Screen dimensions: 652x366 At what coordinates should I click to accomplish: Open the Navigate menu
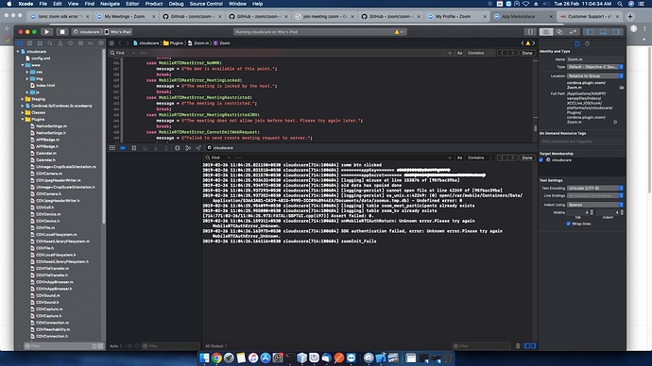(111, 4)
